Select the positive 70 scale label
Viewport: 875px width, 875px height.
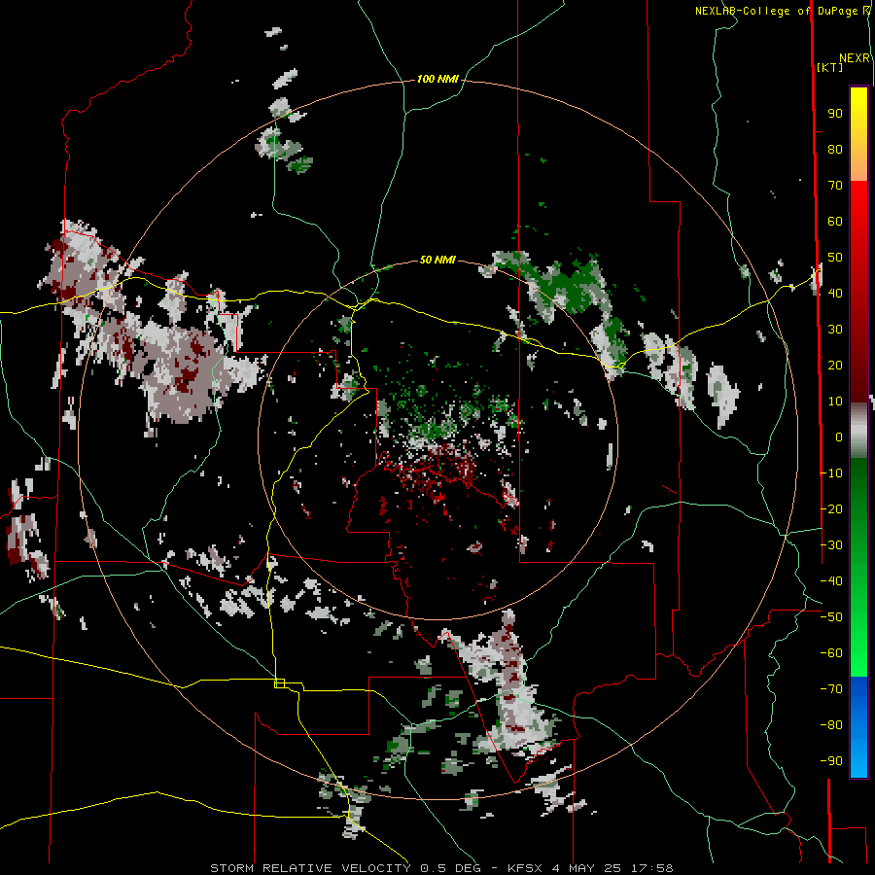[x=835, y=186]
